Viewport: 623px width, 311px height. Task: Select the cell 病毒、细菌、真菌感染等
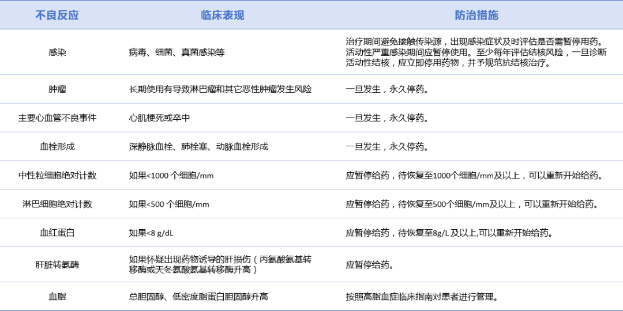177,52
